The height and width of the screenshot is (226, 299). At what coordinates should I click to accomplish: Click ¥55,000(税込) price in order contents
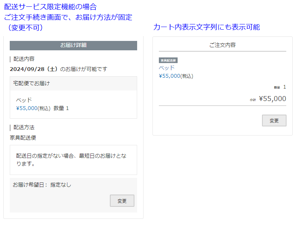(176, 76)
